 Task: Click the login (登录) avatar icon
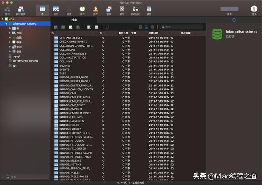tap(254, 9)
